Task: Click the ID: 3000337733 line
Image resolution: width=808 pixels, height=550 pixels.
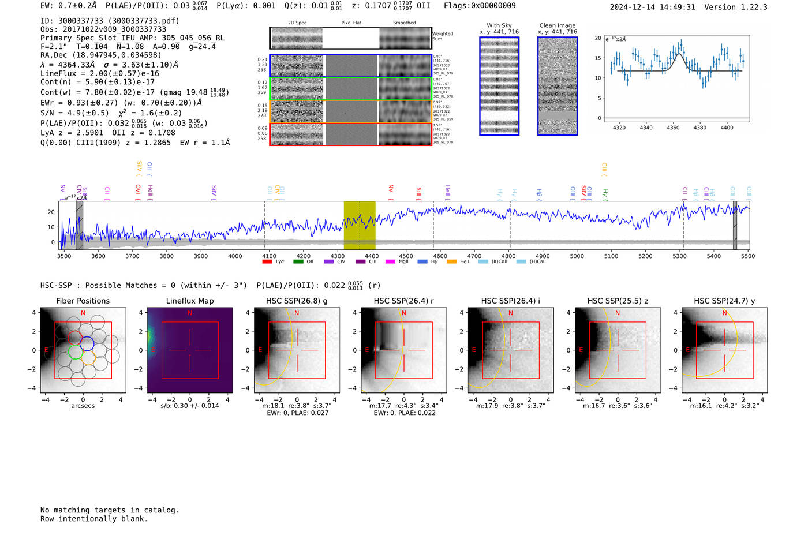Action: (x=110, y=21)
